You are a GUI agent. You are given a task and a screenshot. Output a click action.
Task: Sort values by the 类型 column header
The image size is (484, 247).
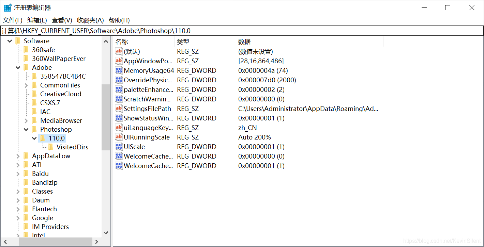[x=205, y=42]
